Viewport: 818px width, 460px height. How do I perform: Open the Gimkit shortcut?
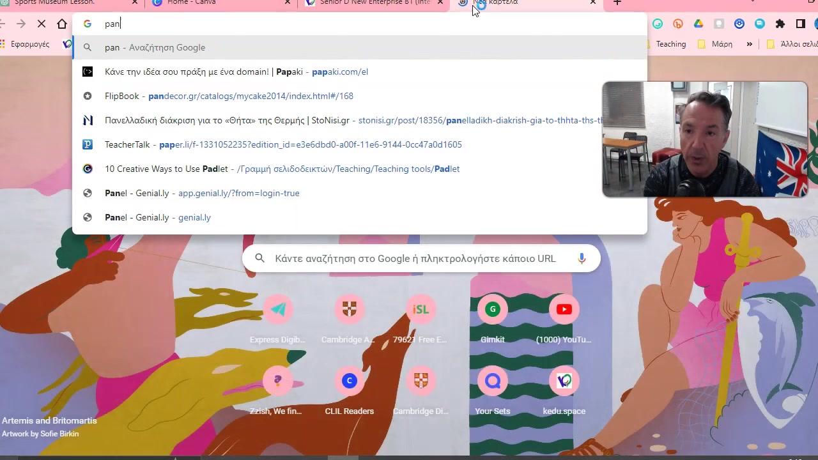[x=493, y=319]
